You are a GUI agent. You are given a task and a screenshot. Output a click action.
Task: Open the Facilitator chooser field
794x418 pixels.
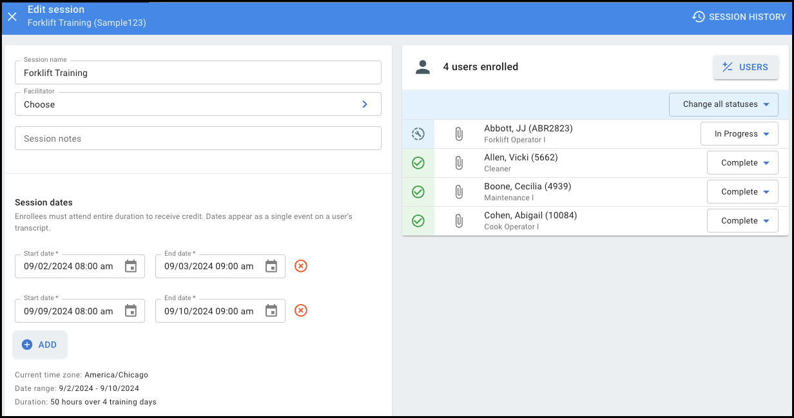click(198, 104)
